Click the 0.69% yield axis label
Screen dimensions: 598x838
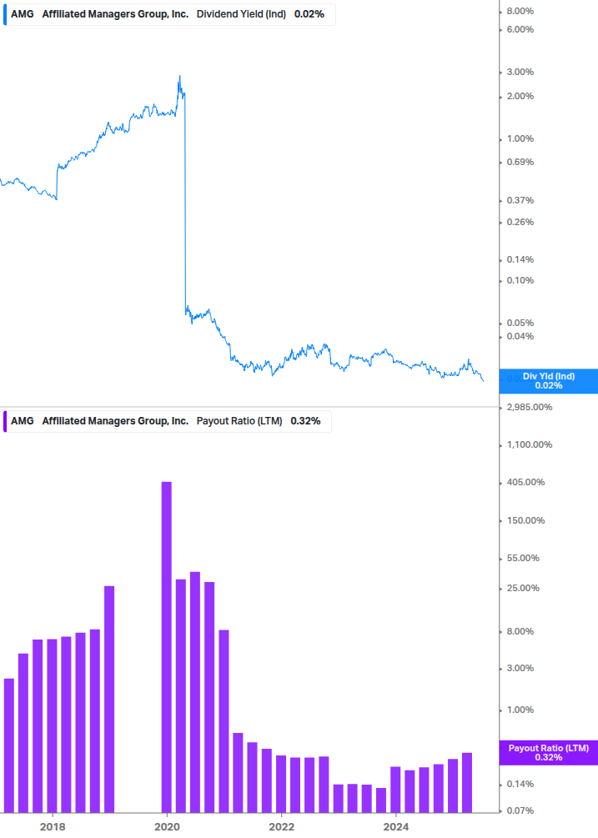pyautogui.click(x=520, y=162)
